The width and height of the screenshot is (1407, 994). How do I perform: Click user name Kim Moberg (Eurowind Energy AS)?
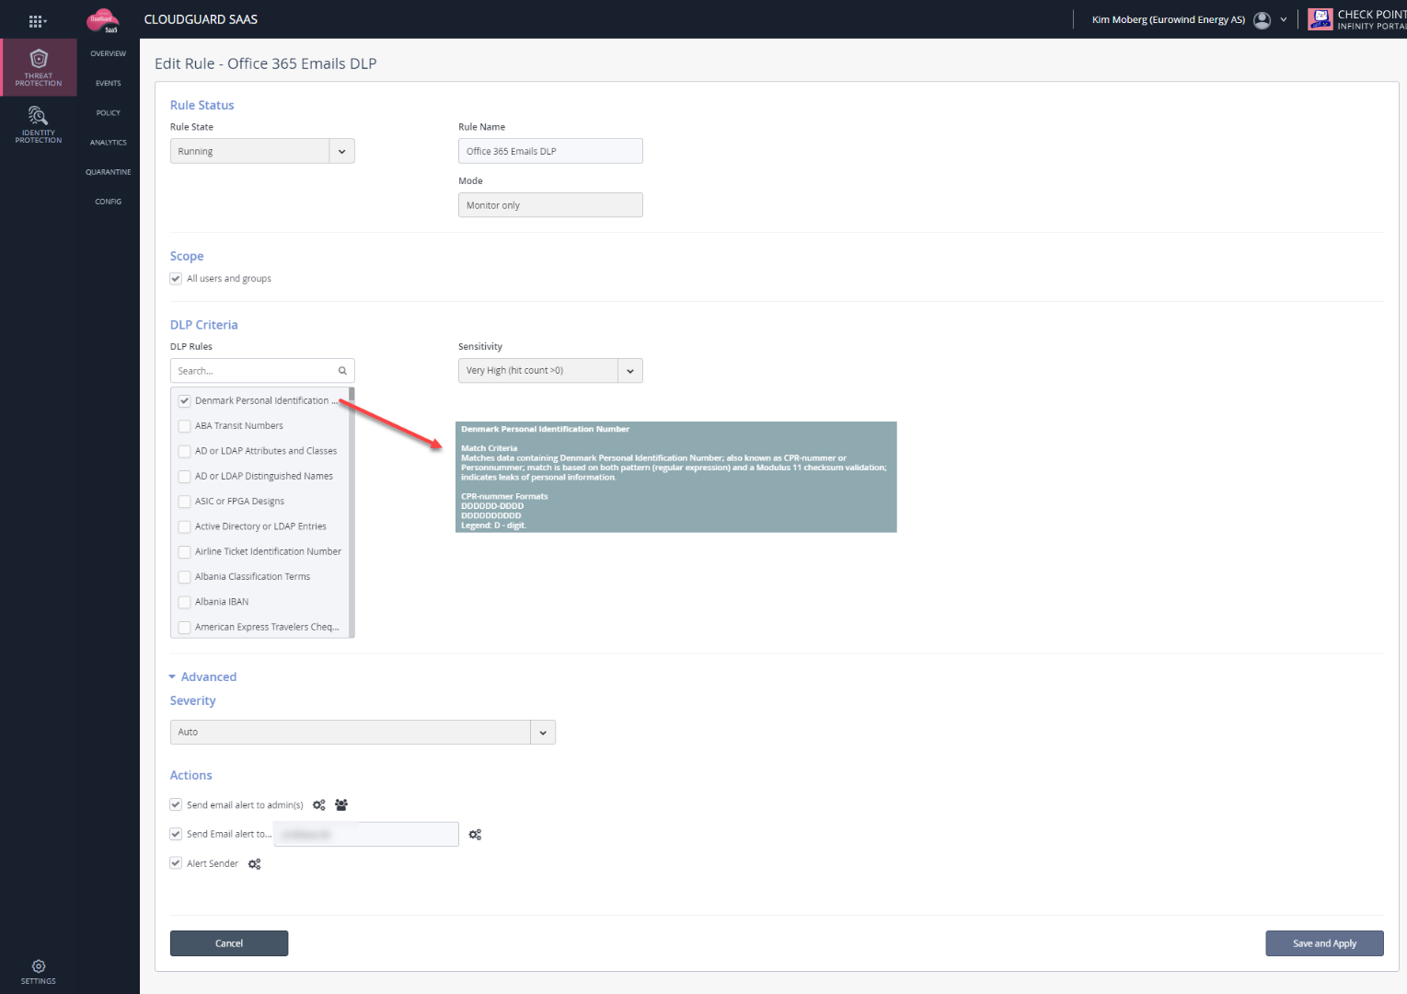coord(1169,20)
